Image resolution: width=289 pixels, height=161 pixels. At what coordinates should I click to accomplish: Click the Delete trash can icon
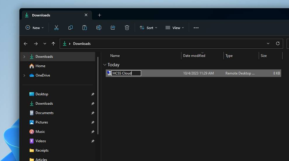pyautogui.click(x=127, y=28)
